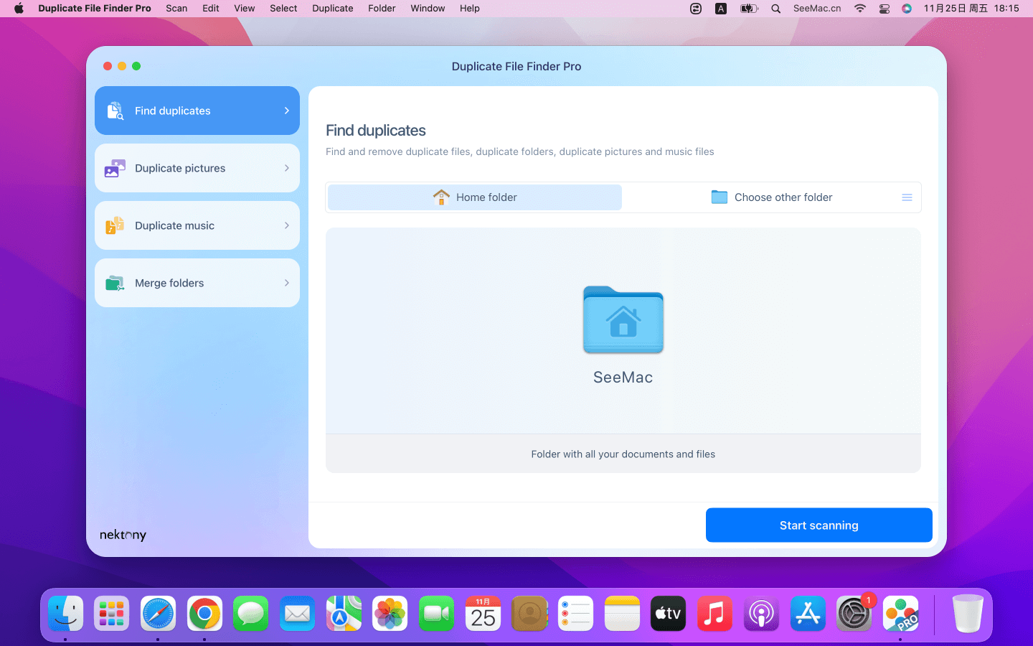Open the Scan menu
Image resolution: width=1033 pixels, height=646 pixels.
176,9
